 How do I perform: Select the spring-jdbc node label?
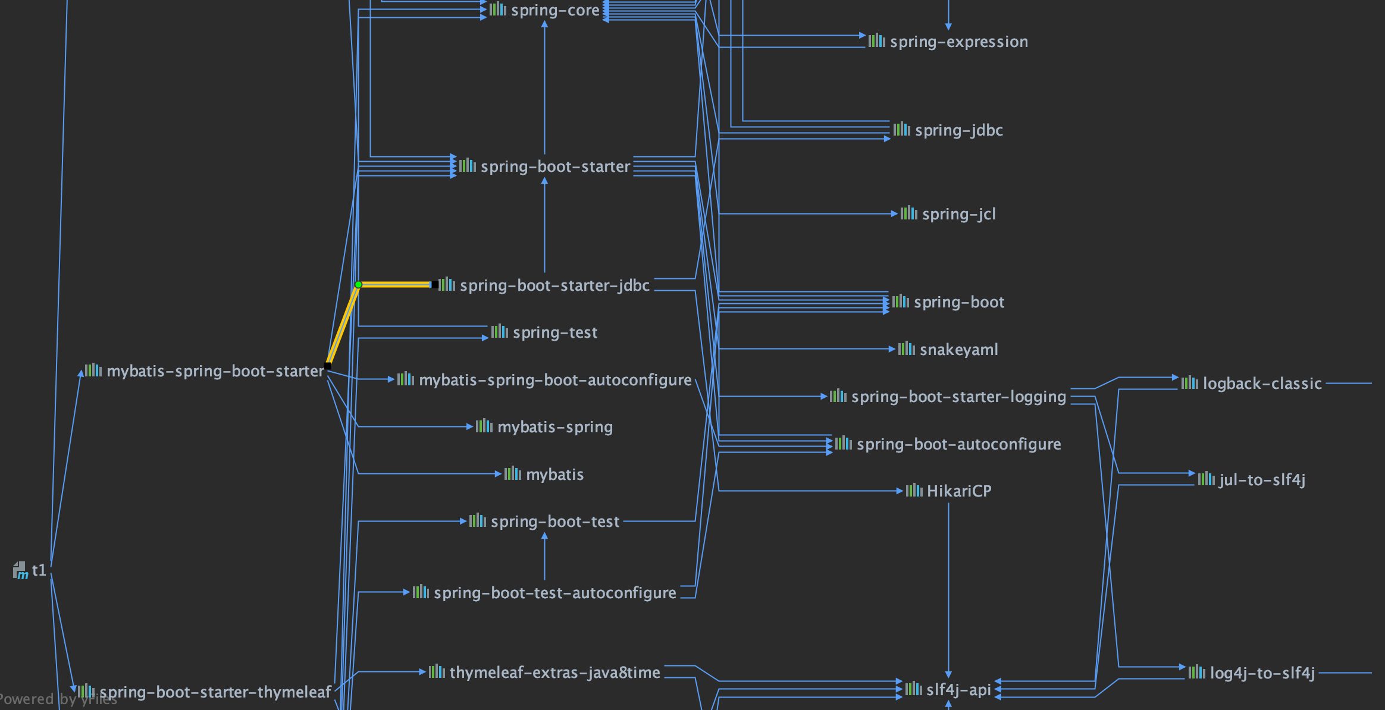[958, 130]
